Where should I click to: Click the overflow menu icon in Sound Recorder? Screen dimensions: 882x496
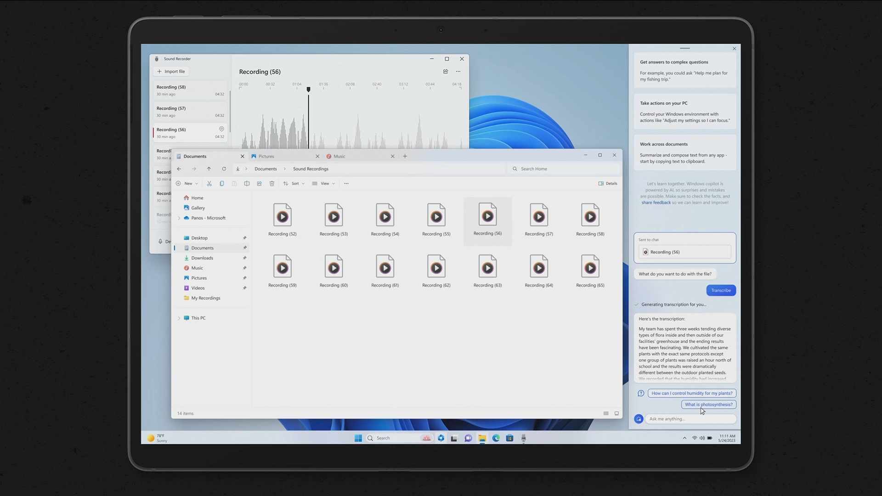[458, 72]
